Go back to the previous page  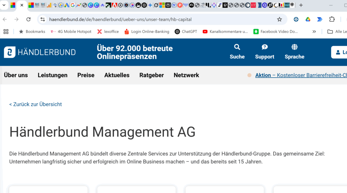tap(5, 19)
